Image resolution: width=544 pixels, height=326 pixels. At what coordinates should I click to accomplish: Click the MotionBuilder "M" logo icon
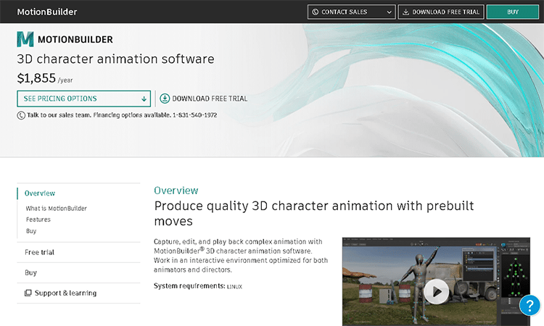click(x=25, y=39)
